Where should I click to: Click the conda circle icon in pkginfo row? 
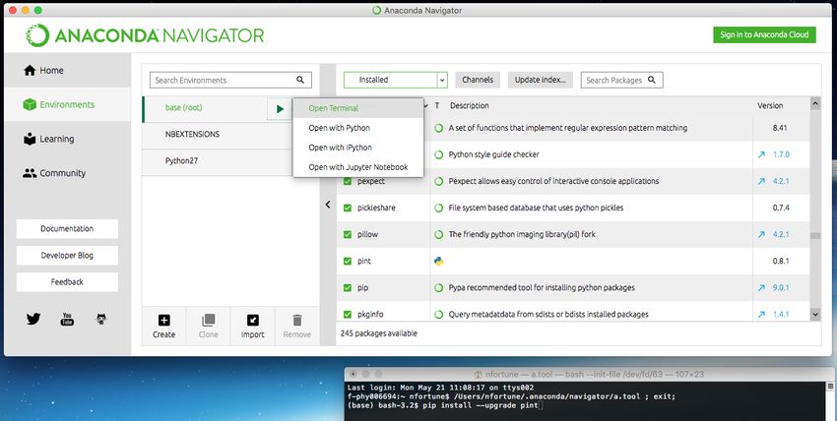click(x=439, y=315)
